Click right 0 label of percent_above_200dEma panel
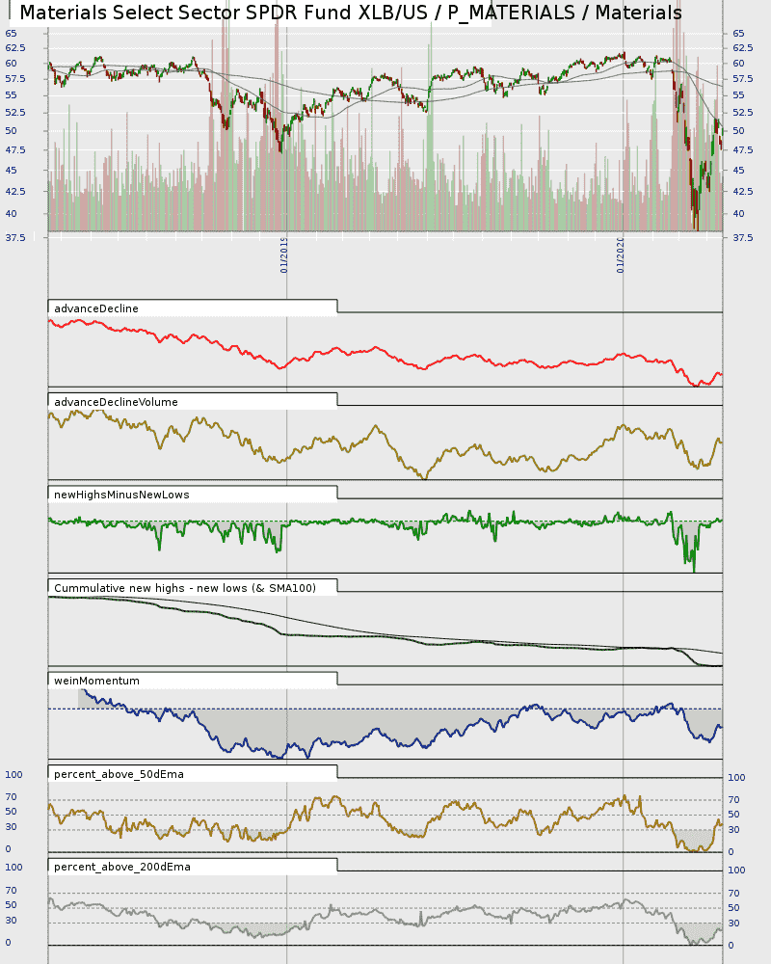Screen dimensions: 771x964 pyautogui.click(x=731, y=946)
